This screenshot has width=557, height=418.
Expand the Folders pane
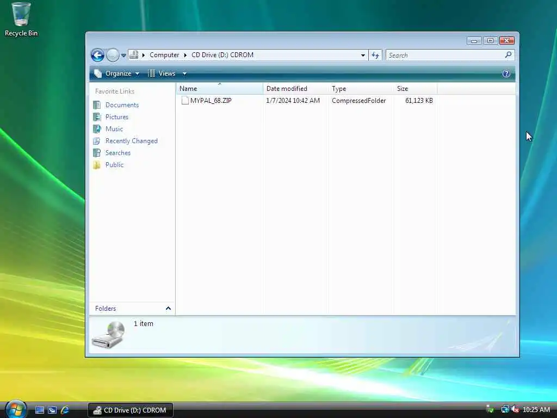[x=132, y=309]
